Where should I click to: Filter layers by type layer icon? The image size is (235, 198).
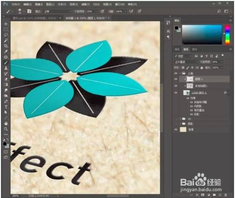click(x=206, y=56)
